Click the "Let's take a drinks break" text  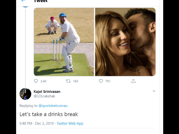(x=48, y=114)
